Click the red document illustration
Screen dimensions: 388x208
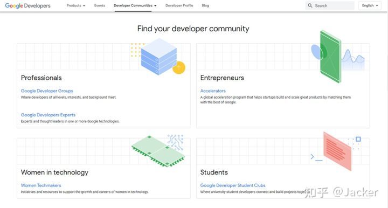click(337, 151)
